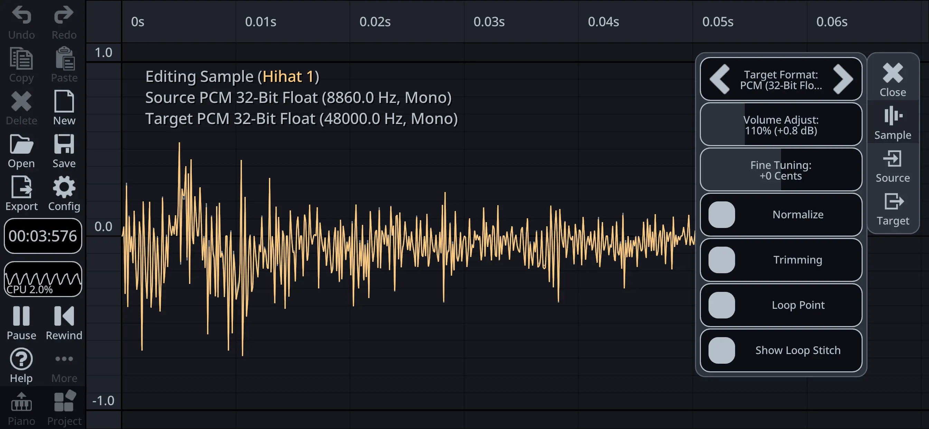Click the Volume Adjust slider
This screenshot has width=929, height=429.
tap(780, 125)
